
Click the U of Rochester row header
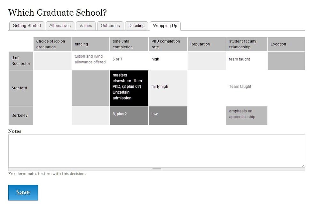tap(21, 61)
